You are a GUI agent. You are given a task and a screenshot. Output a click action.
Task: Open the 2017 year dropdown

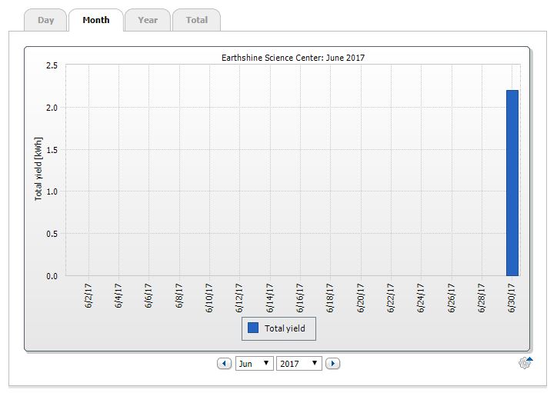pyautogui.click(x=299, y=363)
